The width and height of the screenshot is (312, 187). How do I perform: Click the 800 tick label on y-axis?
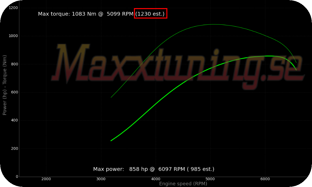[14, 64]
